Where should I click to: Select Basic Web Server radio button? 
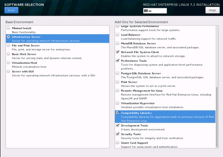[8, 54]
